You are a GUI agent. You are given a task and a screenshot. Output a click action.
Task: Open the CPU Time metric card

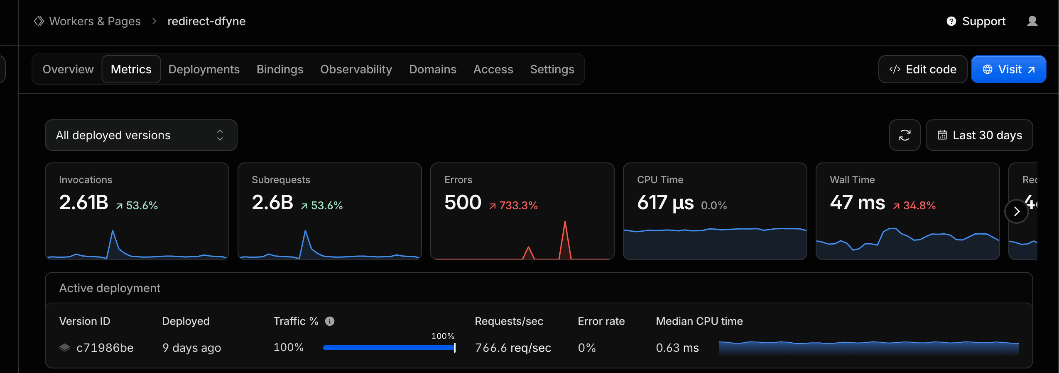715,211
